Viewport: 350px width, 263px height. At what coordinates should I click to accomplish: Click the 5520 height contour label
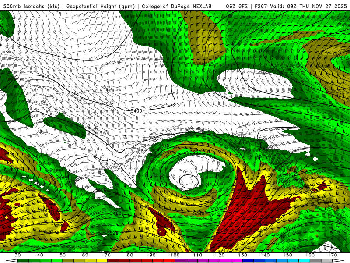(113, 233)
